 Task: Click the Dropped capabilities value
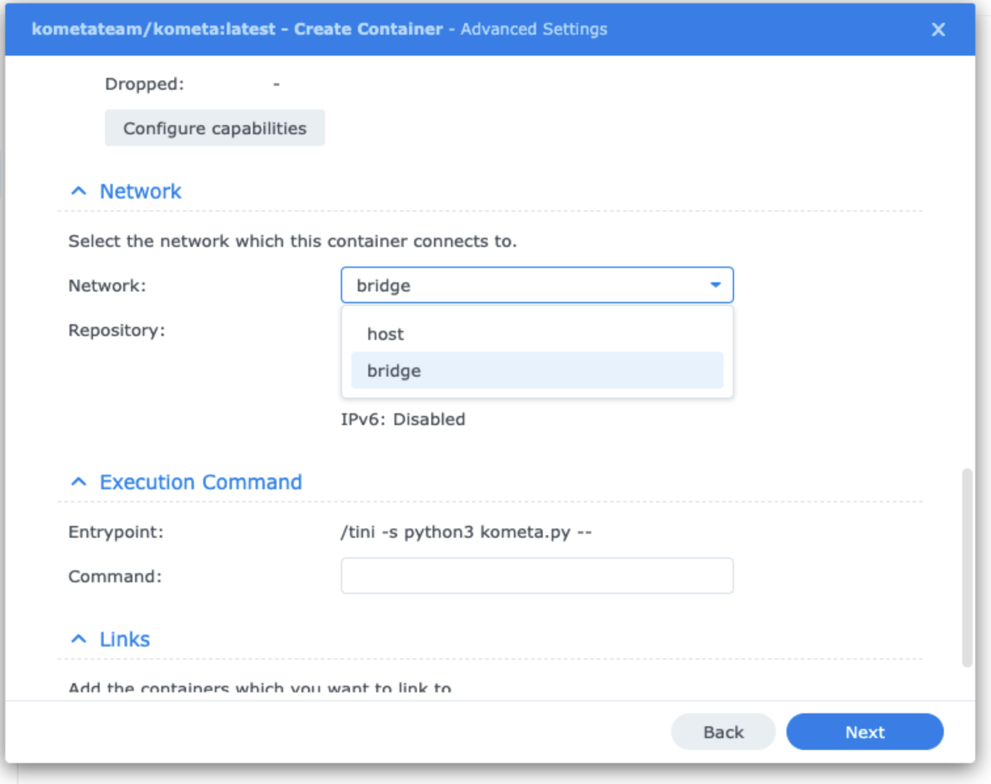(x=277, y=84)
